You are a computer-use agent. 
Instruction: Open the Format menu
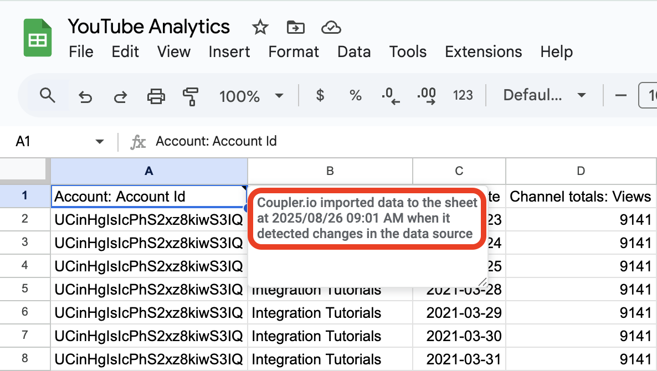(x=294, y=52)
